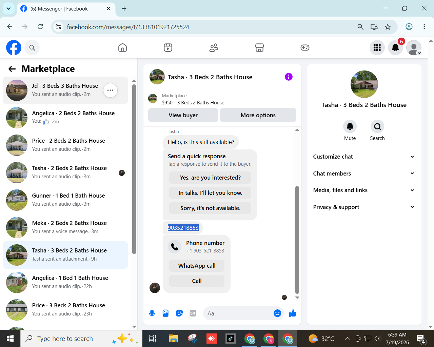This screenshot has width=434, height=347.
Task: Open Windows Start button
Action: 10,339
